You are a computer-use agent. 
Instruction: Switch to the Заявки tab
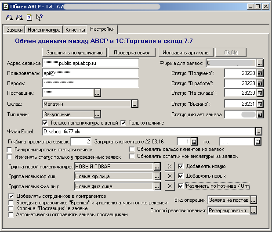pos(15,30)
